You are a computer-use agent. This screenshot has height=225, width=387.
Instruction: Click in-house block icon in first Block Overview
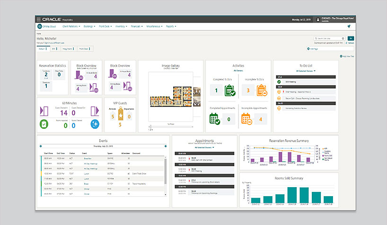click(x=79, y=75)
